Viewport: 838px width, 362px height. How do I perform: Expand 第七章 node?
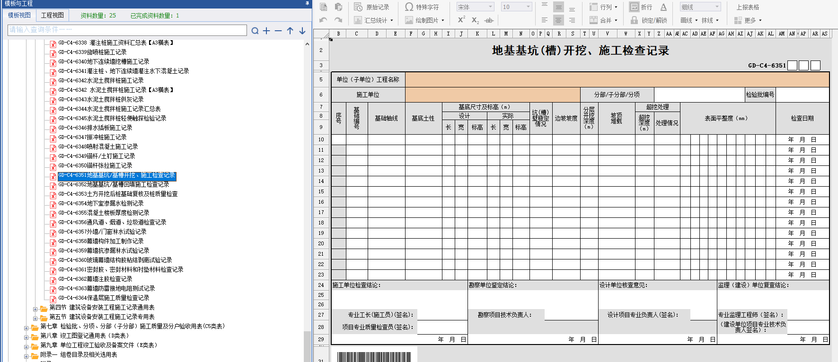tap(26, 328)
